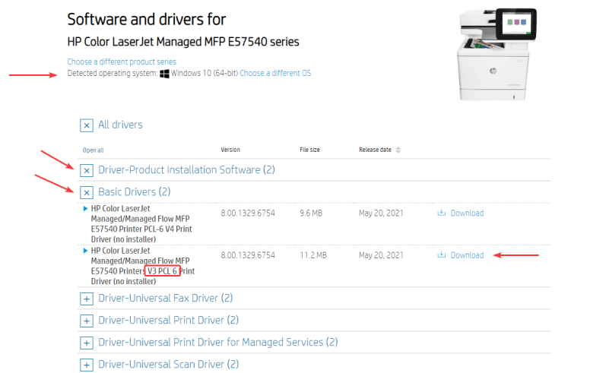Open the Choose a different OS link

(275, 74)
